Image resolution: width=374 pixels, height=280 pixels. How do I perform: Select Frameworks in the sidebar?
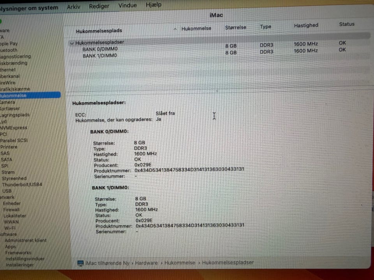[x=18, y=252]
